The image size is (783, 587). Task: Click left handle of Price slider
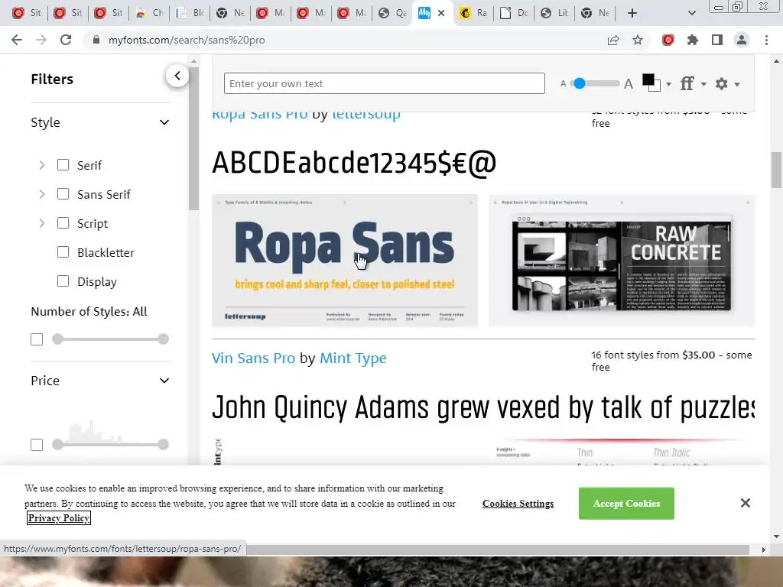click(57, 444)
